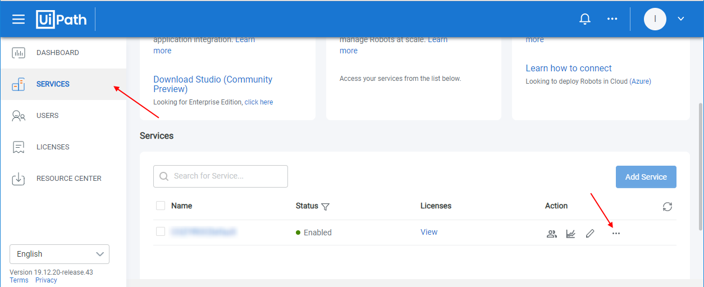704x287 pixels.
Task: Focus the Search for Service field
Action: click(221, 176)
